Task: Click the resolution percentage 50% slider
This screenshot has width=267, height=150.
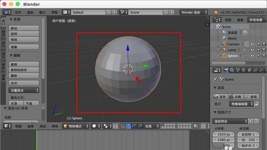Action: pyautogui.click(x=223, y=146)
